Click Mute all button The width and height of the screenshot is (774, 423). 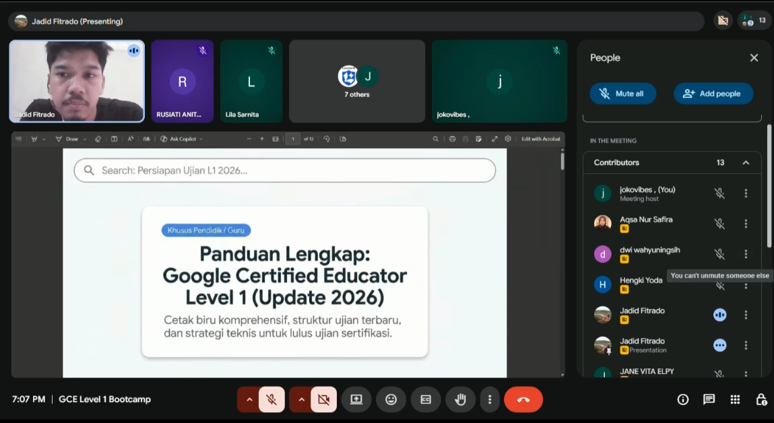pos(623,93)
